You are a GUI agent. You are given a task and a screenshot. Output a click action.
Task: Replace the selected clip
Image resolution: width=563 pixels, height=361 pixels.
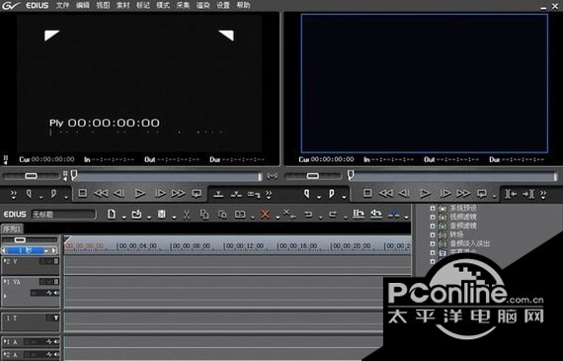[x=240, y=215]
